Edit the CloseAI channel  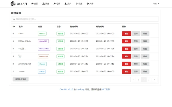[145, 64]
